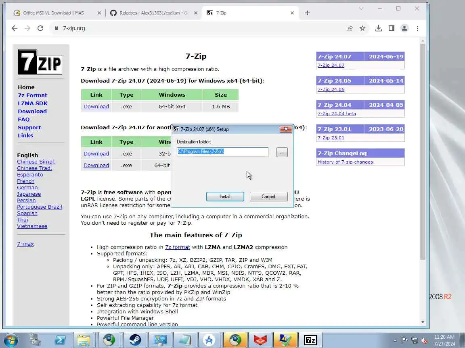The image size is (465, 348).
Task: Reload the 7-zip.org page
Action: pos(40,29)
